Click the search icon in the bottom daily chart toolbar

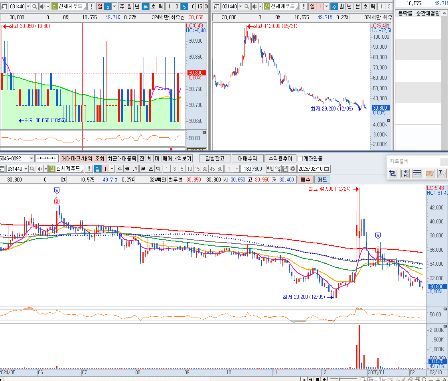pyautogui.click(x=32, y=169)
